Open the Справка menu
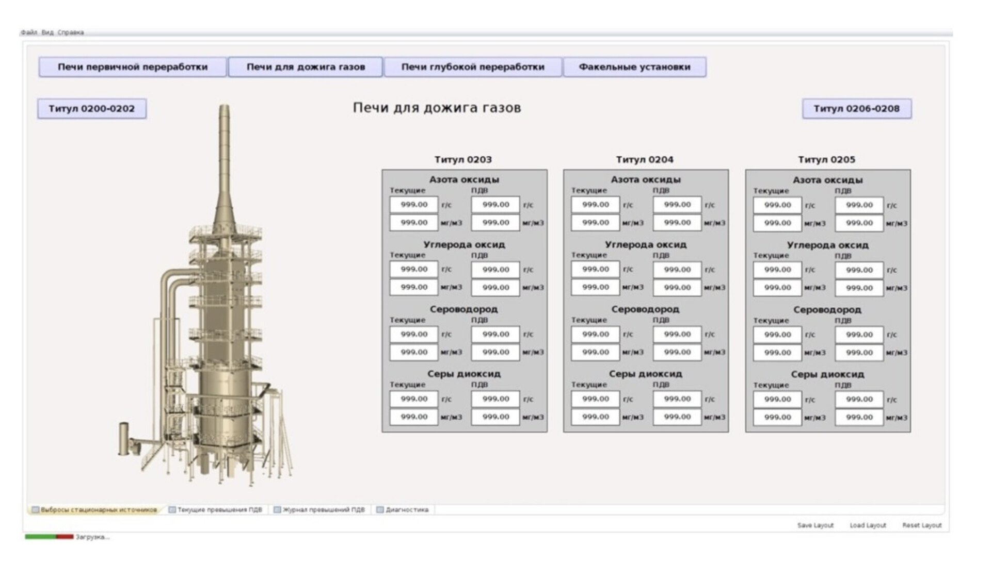This screenshot has width=991, height=579. (x=71, y=32)
